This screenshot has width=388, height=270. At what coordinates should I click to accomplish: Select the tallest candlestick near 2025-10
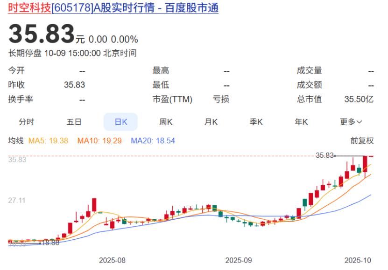[365, 165]
